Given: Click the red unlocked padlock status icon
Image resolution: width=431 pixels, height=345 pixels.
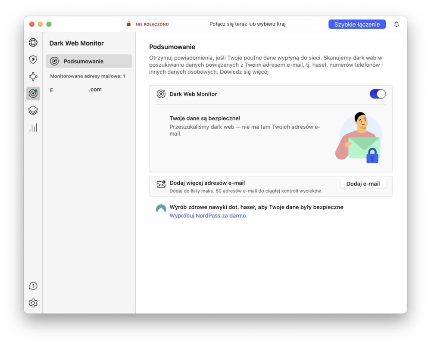Looking at the screenshot, I should (128, 24).
